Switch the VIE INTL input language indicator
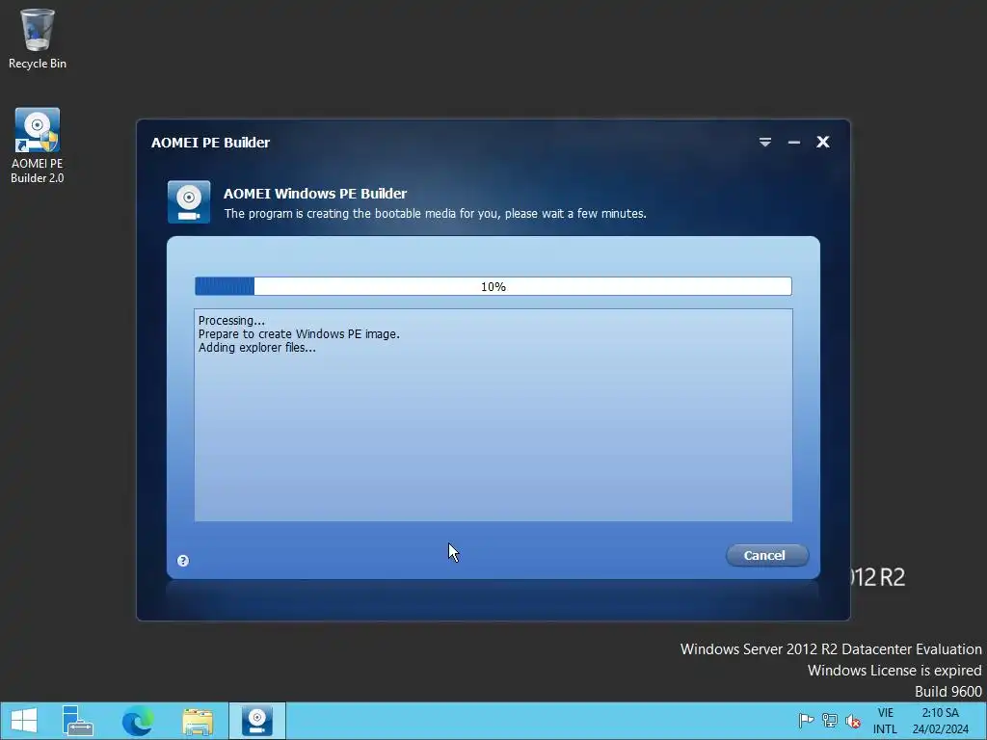 tap(885, 721)
